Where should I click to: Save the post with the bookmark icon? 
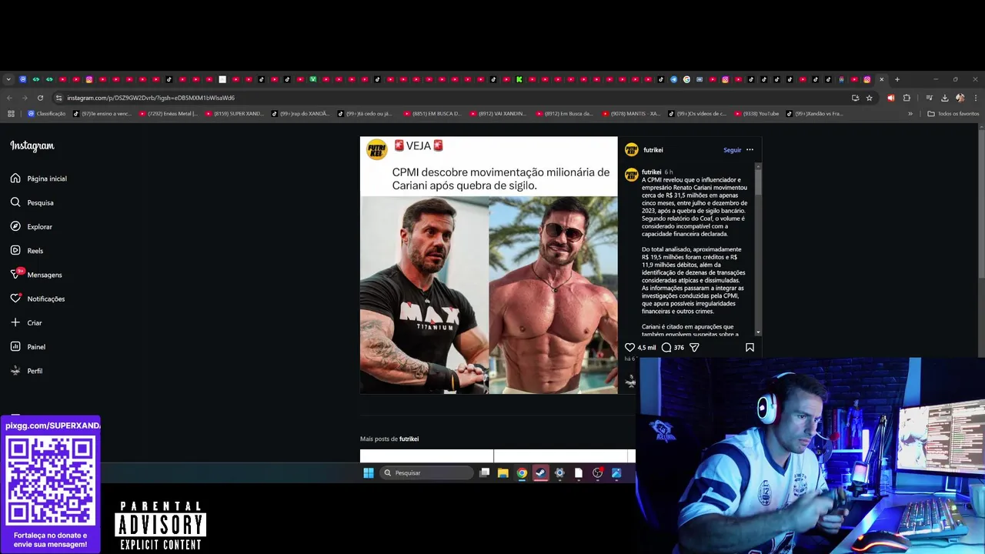[750, 348]
